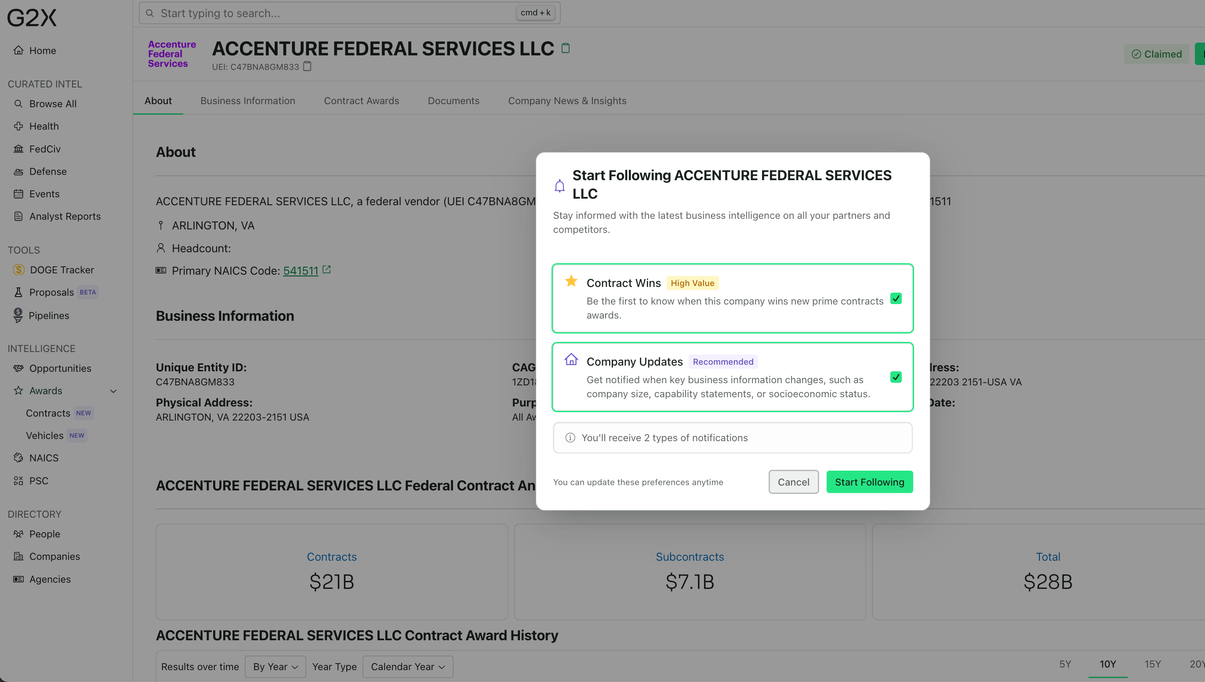The image size is (1205, 682).
Task: Click external link icon beside NAICS 541511
Action: [x=327, y=269]
